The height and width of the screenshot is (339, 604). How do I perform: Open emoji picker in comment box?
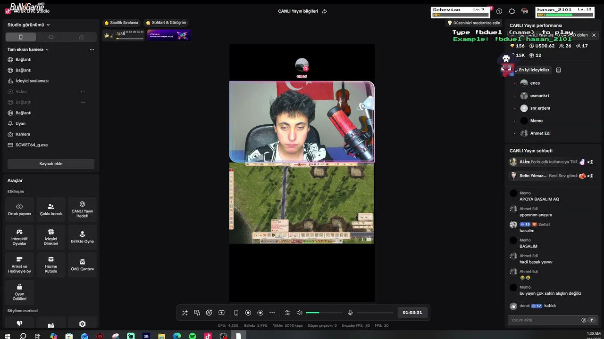pyautogui.click(x=584, y=320)
